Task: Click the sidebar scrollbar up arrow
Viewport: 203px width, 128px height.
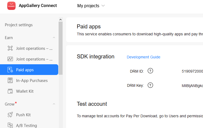Action: tap(60, 20)
